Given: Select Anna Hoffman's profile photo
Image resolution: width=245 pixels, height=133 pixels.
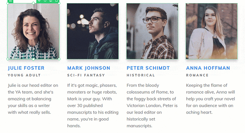Looking at the screenshot, I should [x=212, y=31].
